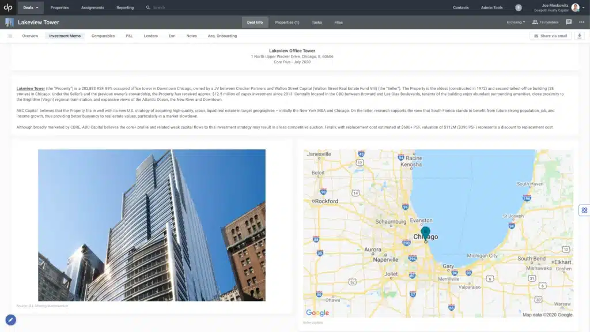Open the Deals dropdown menu

[29, 7]
